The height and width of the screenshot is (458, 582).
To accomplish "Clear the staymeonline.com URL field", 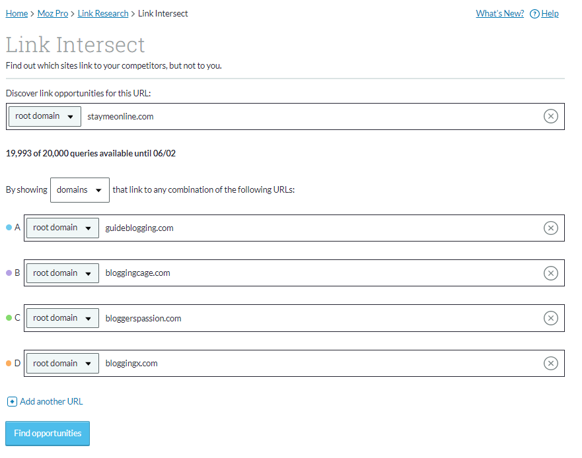I will click(x=550, y=116).
